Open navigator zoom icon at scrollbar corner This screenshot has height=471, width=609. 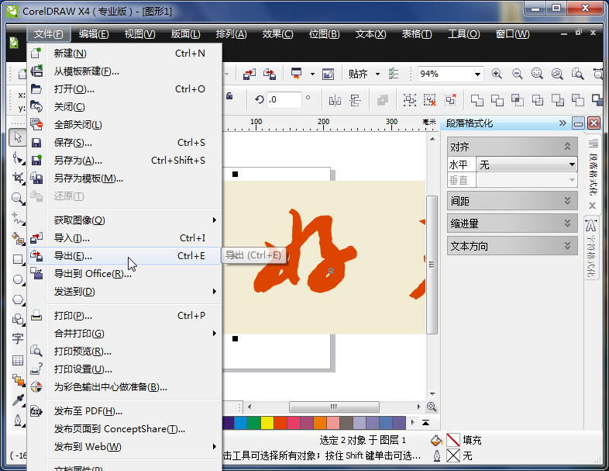432,407
